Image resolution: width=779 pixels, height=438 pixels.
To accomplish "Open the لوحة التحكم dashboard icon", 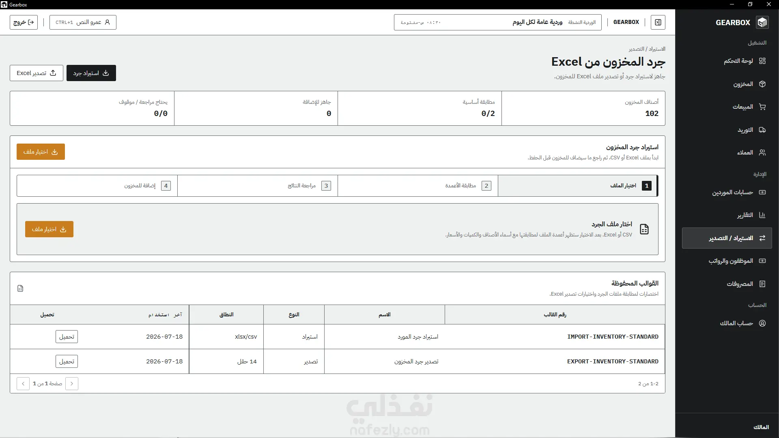I will (762, 61).
